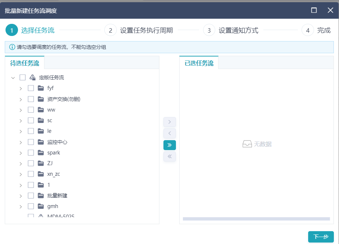Select the 资产交换(勿删) checkbox
This screenshot has width=339, height=244.
[31, 99]
